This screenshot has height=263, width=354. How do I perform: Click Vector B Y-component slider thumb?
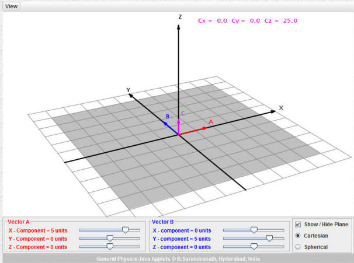[269, 239]
